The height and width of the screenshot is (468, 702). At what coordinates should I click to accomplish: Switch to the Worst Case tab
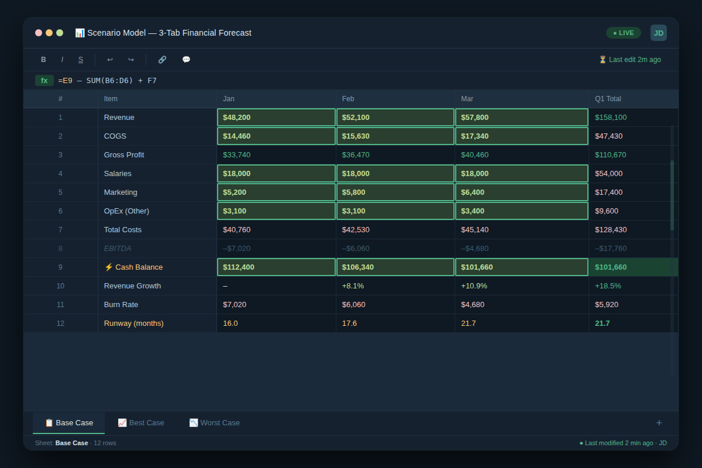click(x=214, y=423)
